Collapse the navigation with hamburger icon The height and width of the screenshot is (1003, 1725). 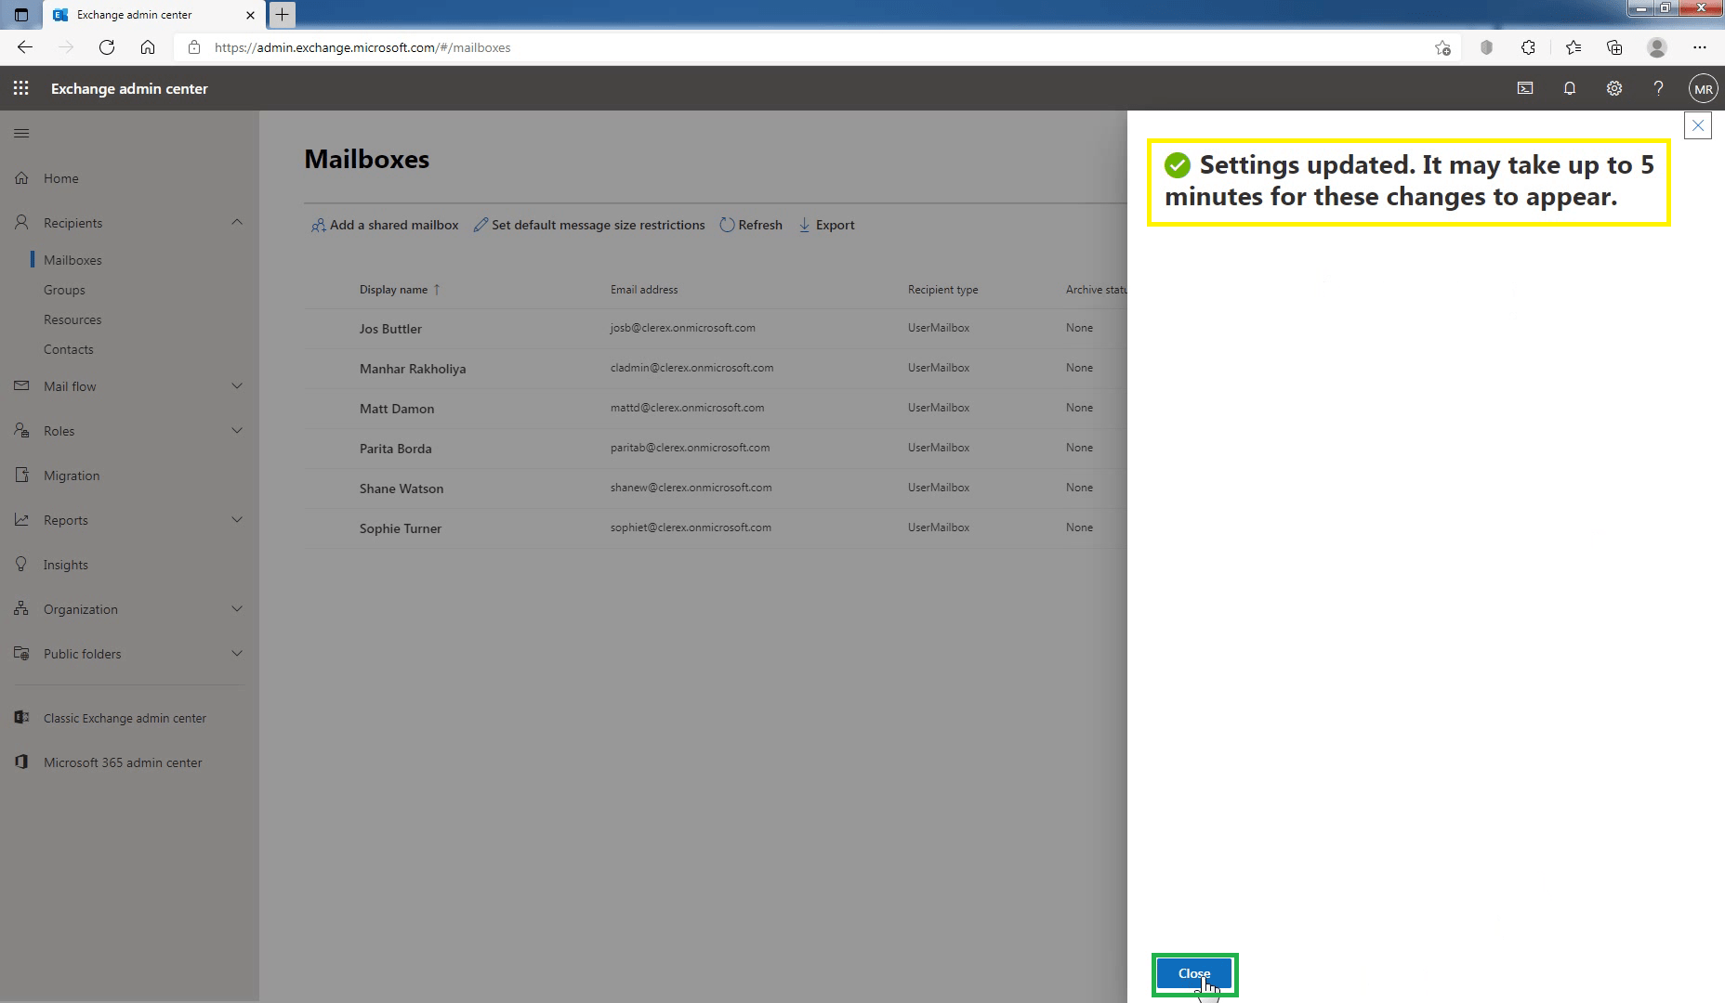[x=21, y=133]
